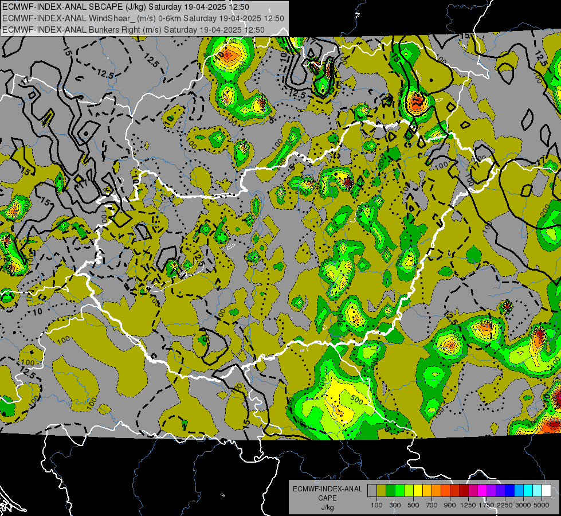Select the WindShear_ 0-6km header line
The width and height of the screenshot is (561, 516).
coord(143,18)
